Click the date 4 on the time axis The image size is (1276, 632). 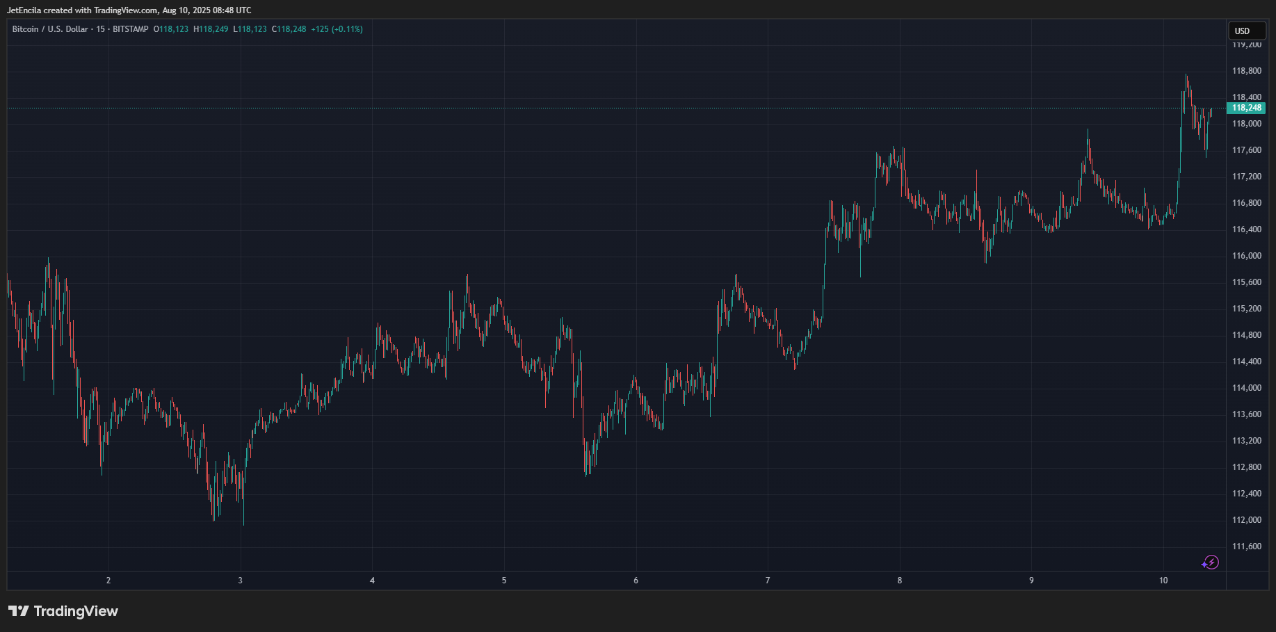(x=372, y=581)
